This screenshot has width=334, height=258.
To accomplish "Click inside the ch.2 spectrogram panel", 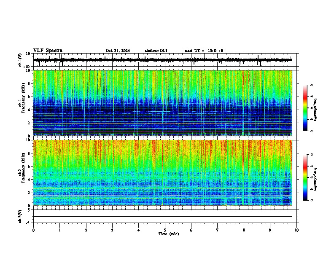I will pos(162,173).
